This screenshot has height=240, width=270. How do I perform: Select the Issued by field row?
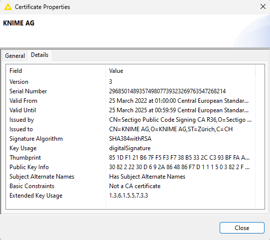(131, 120)
